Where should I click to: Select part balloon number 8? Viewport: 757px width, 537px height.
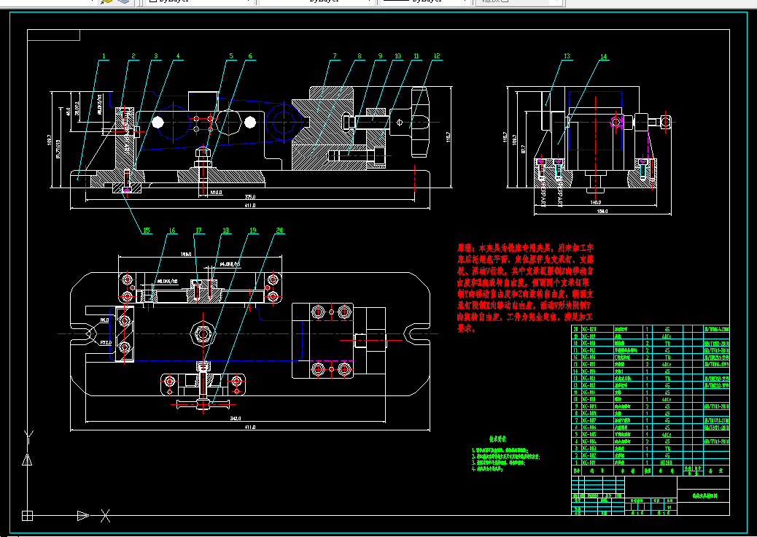(360, 56)
